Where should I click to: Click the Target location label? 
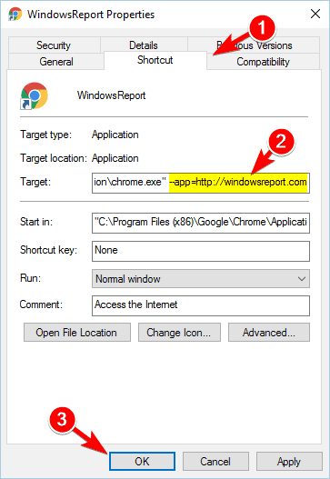point(54,158)
